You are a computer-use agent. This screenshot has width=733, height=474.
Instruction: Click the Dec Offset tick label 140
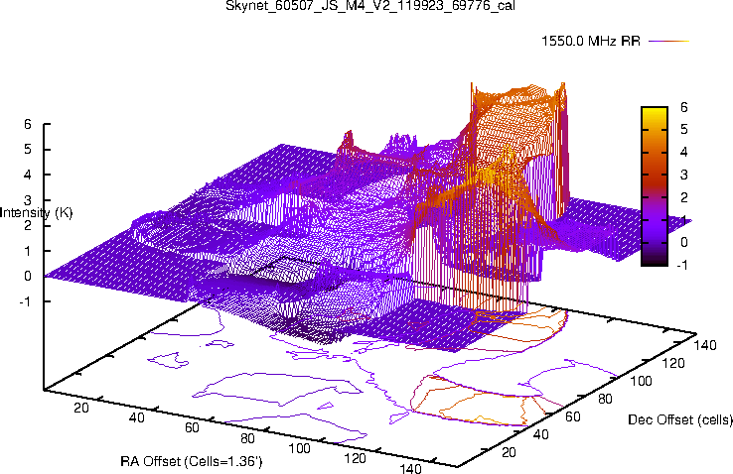pyautogui.click(x=705, y=345)
